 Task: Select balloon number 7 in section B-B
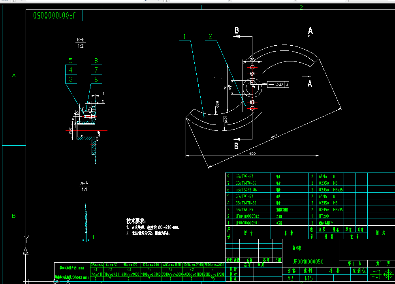tap(96, 70)
